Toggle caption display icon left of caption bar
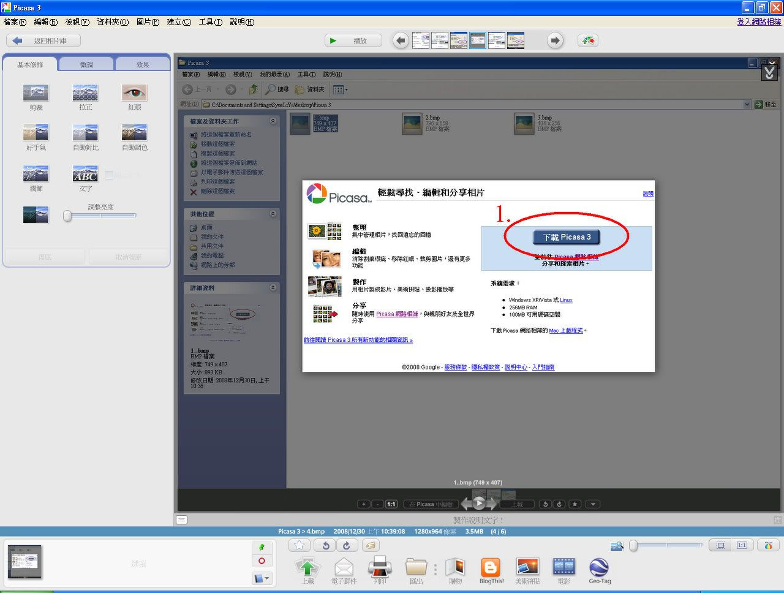The width and height of the screenshot is (784, 593). [181, 520]
